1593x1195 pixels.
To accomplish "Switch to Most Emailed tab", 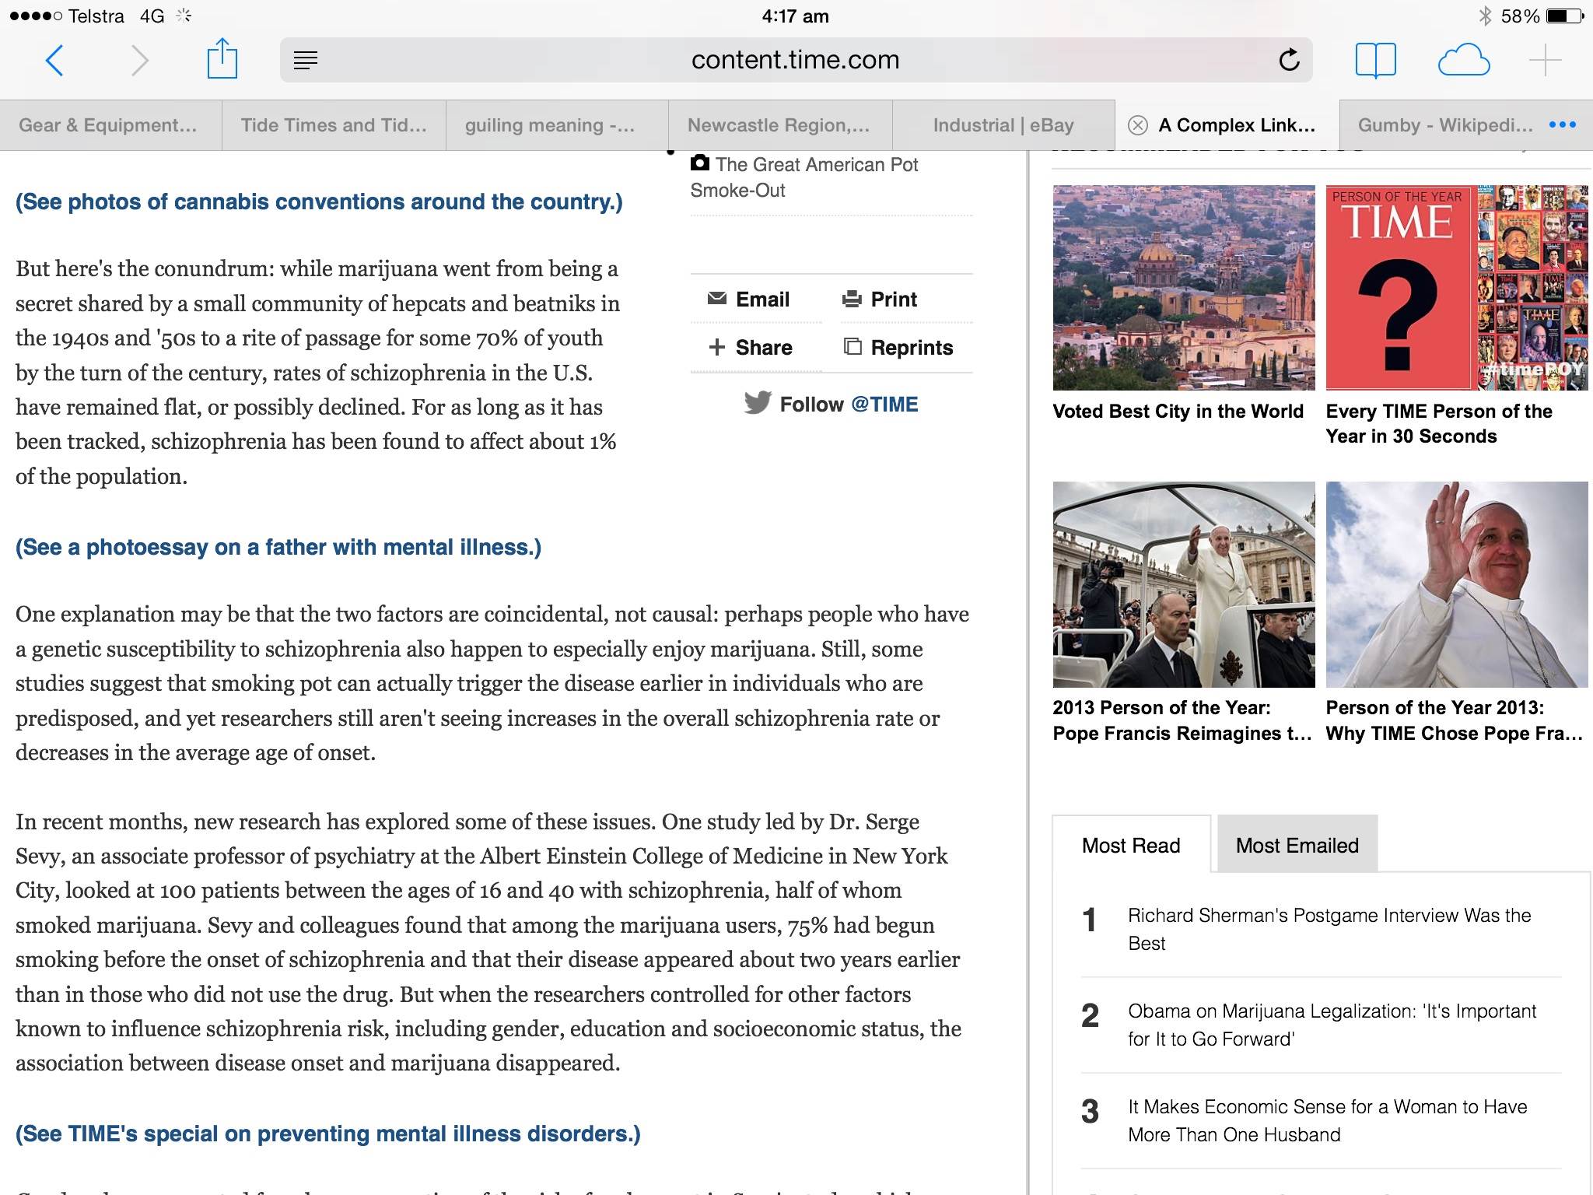I will (x=1297, y=845).
